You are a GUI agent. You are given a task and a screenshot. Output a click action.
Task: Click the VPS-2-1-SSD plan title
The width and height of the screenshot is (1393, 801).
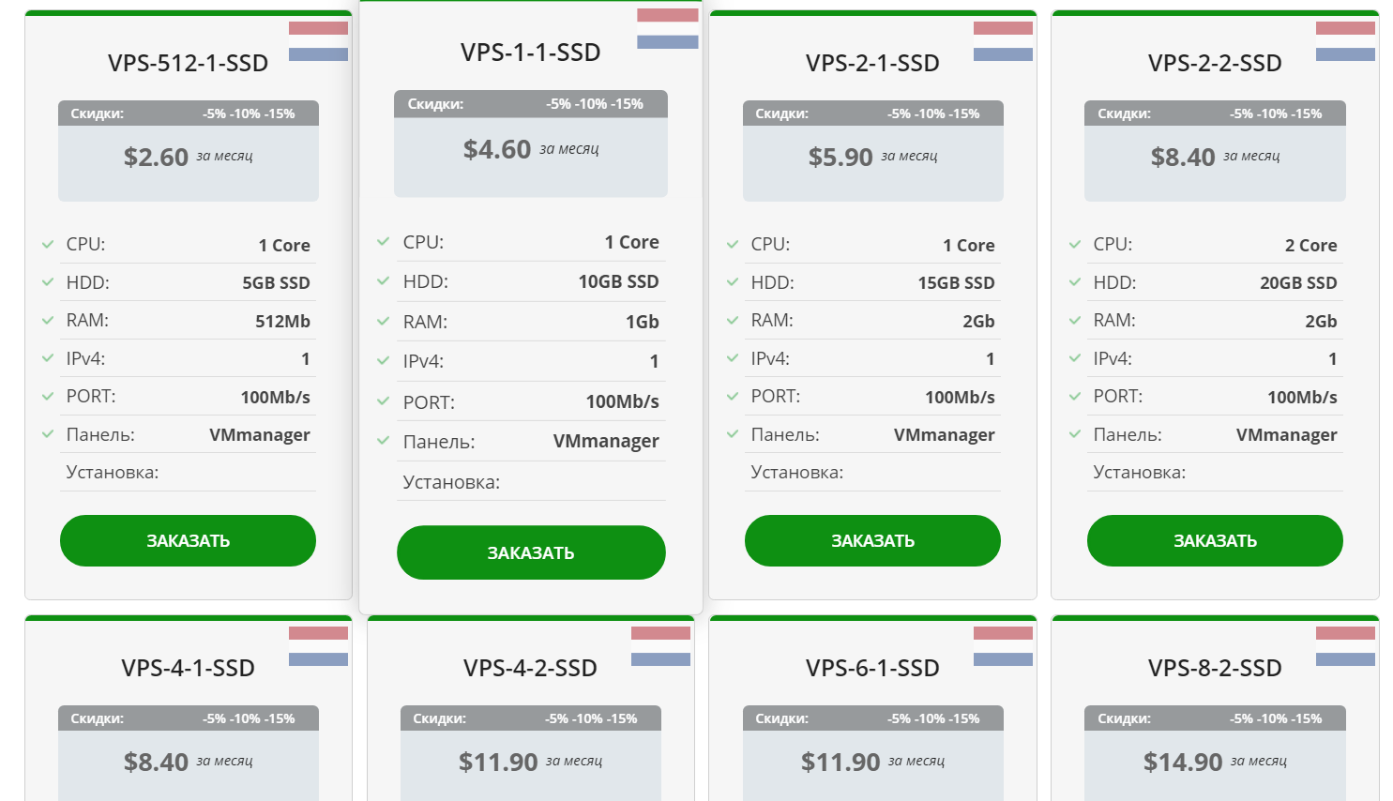point(872,63)
